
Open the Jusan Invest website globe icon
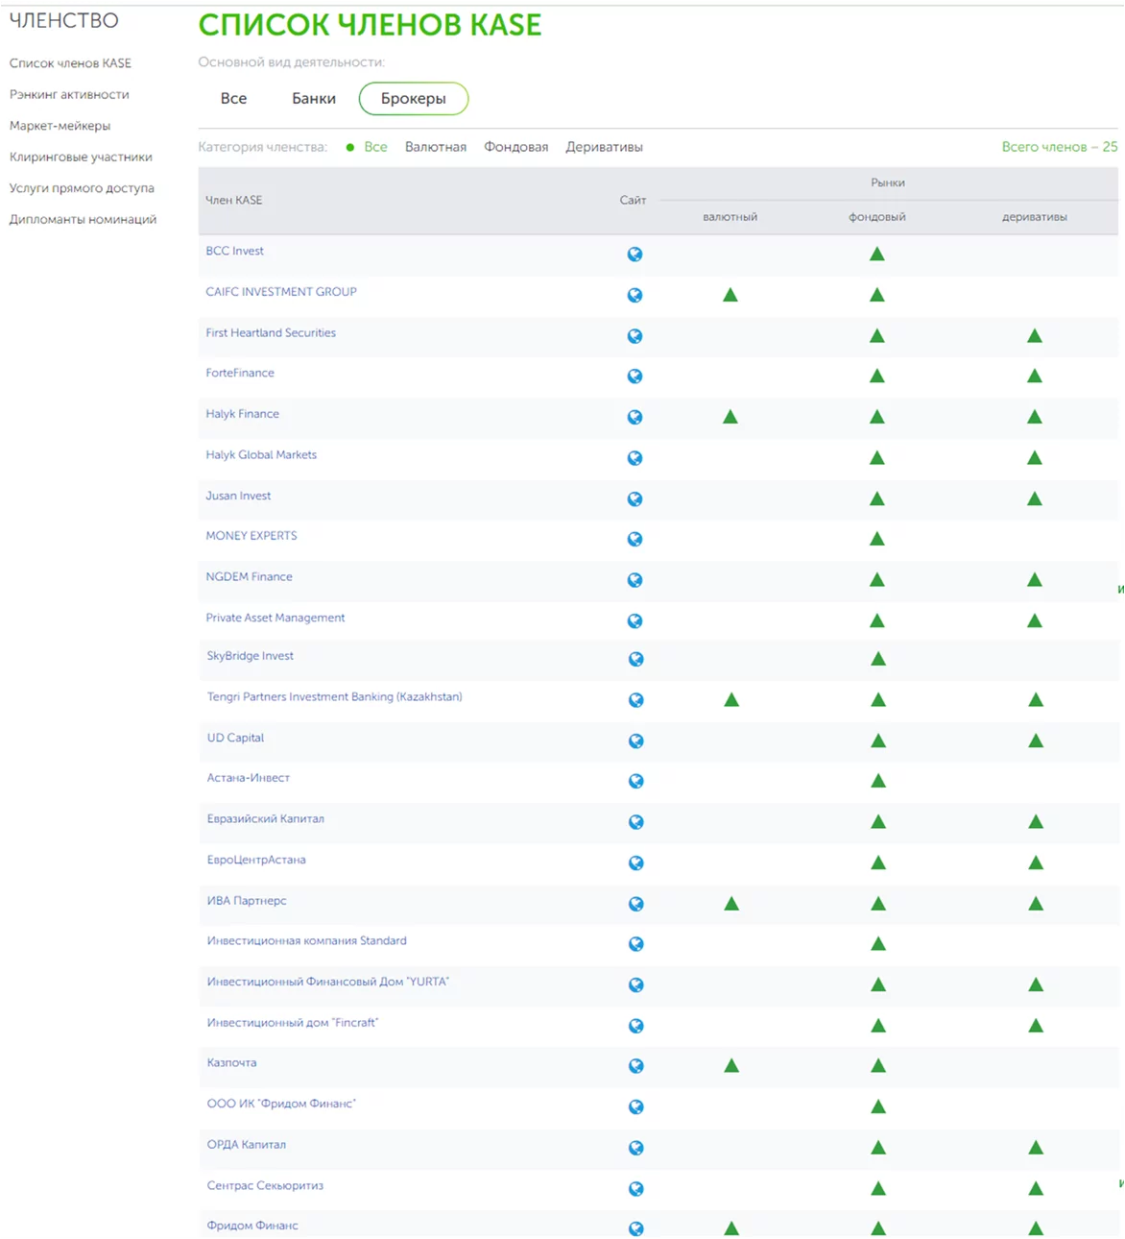tap(634, 498)
